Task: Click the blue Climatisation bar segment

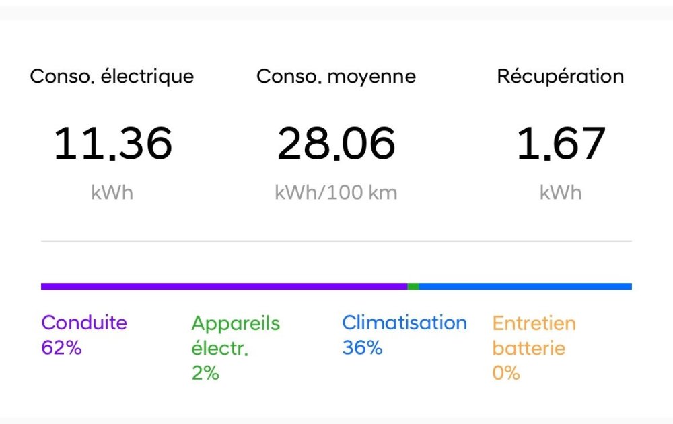Action: point(525,286)
